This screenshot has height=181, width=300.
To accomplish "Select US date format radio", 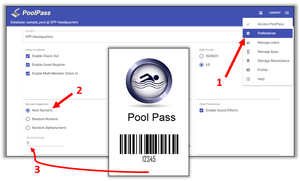I will pyautogui.click(x=201, y=65).
